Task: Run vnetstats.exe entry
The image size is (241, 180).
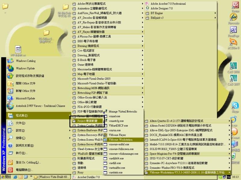Action: click(x=123, y=172)
